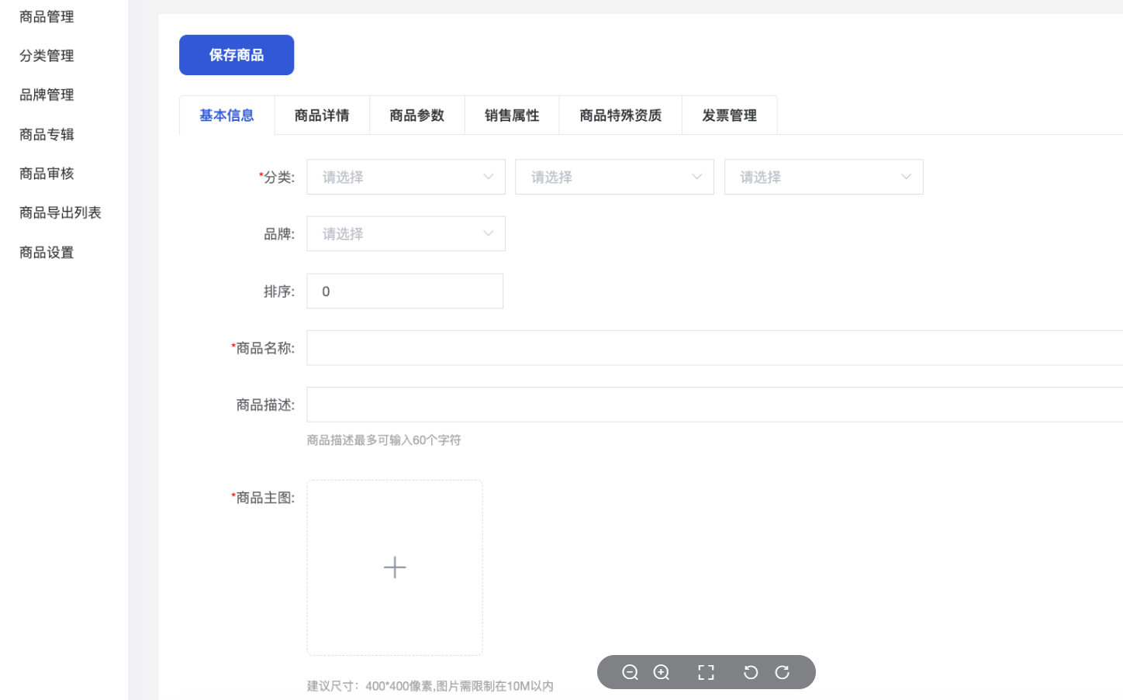Screen dimensions: 1123x700
Task: Select the 销售属性 tab
Action: [512, 116]
